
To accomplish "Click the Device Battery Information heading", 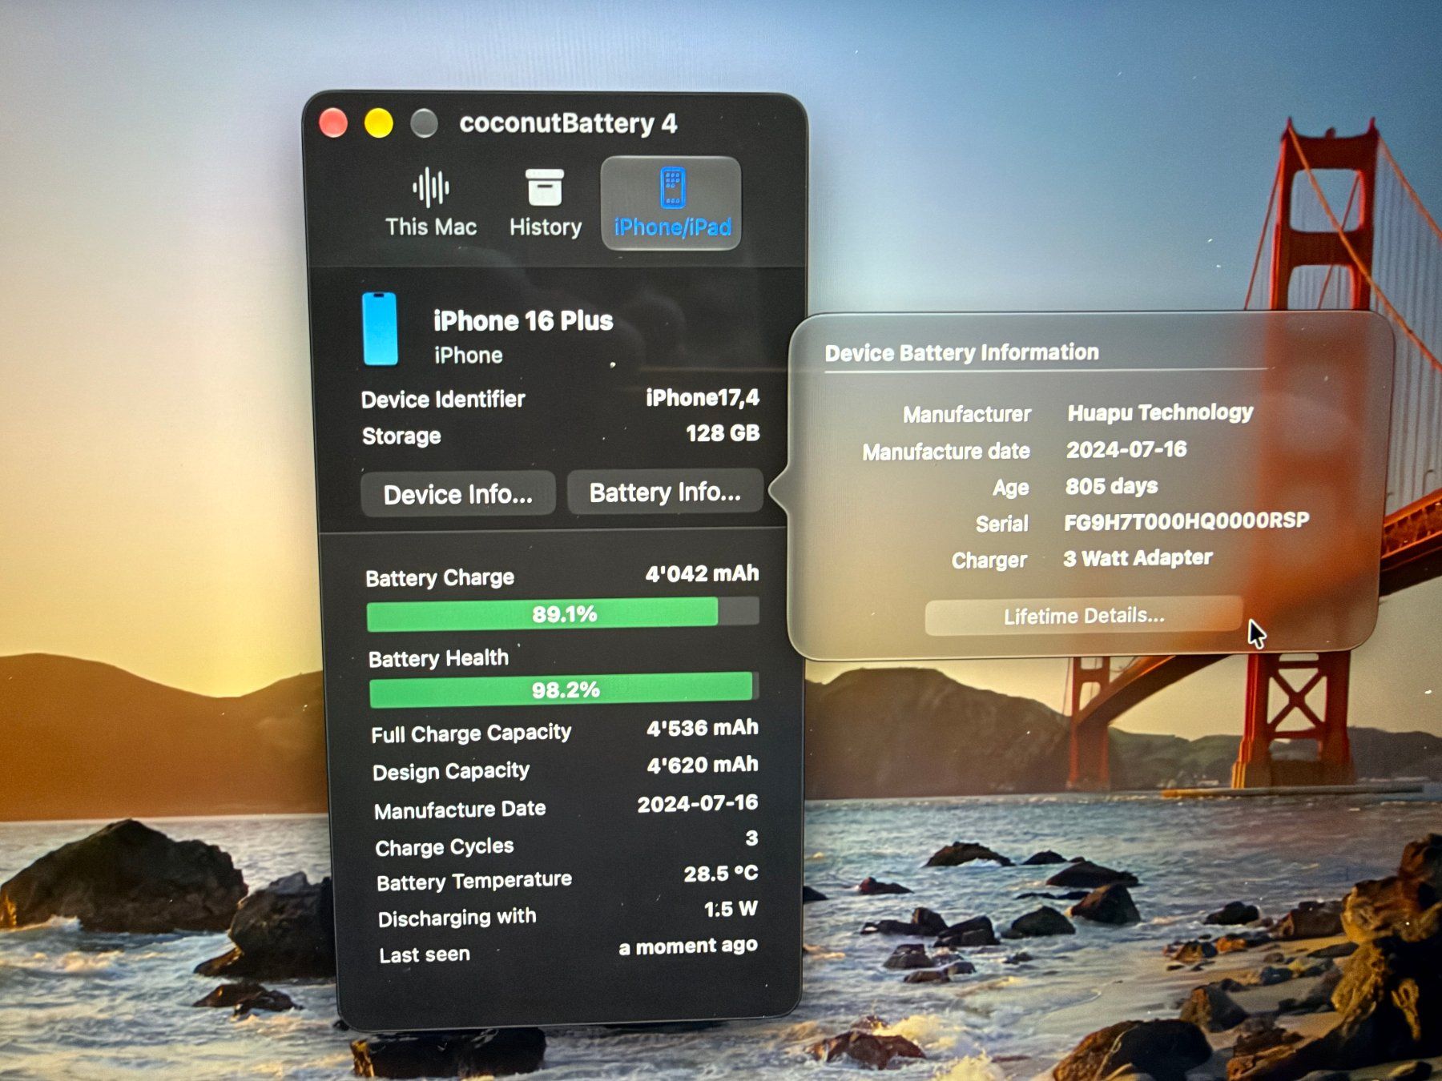I will coord(962,352).
